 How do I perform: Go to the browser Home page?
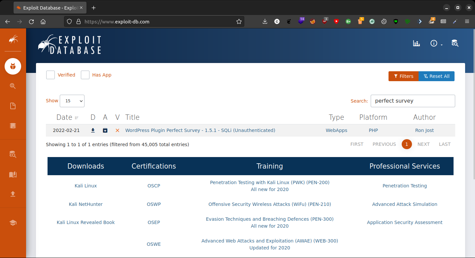[43, 21]
